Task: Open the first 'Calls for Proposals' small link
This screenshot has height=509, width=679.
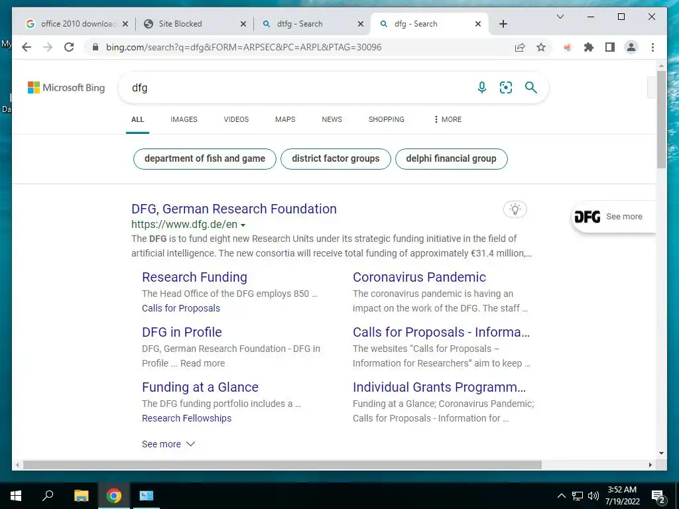Action: tap(181, 308)
